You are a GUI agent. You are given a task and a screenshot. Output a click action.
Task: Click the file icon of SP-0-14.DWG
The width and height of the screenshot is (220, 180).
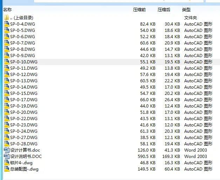(7, 87)
